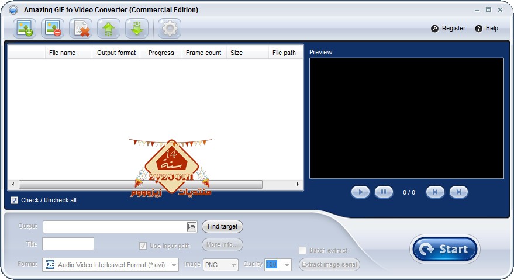Click the Extract image serial button

point(329,265)
